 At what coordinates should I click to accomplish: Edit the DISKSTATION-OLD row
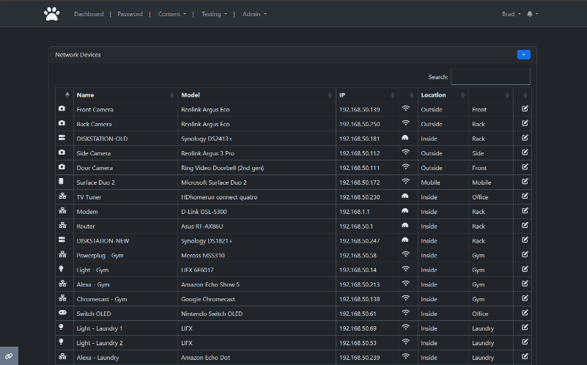coord(525,138)
